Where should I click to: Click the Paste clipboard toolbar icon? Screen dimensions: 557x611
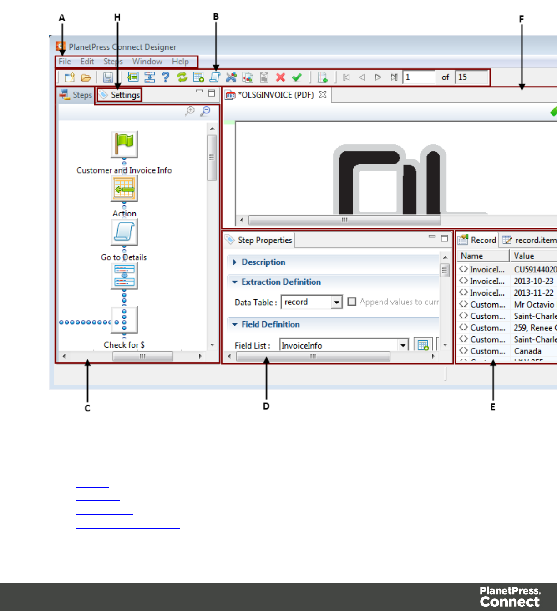pyautogui.click(x=264, y=77)
